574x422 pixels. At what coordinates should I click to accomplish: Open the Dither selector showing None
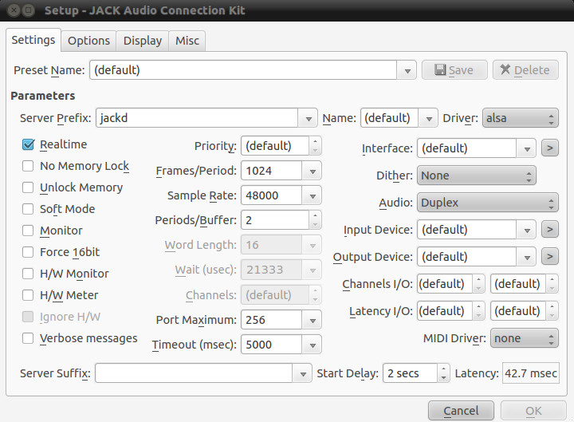(477, 176)
